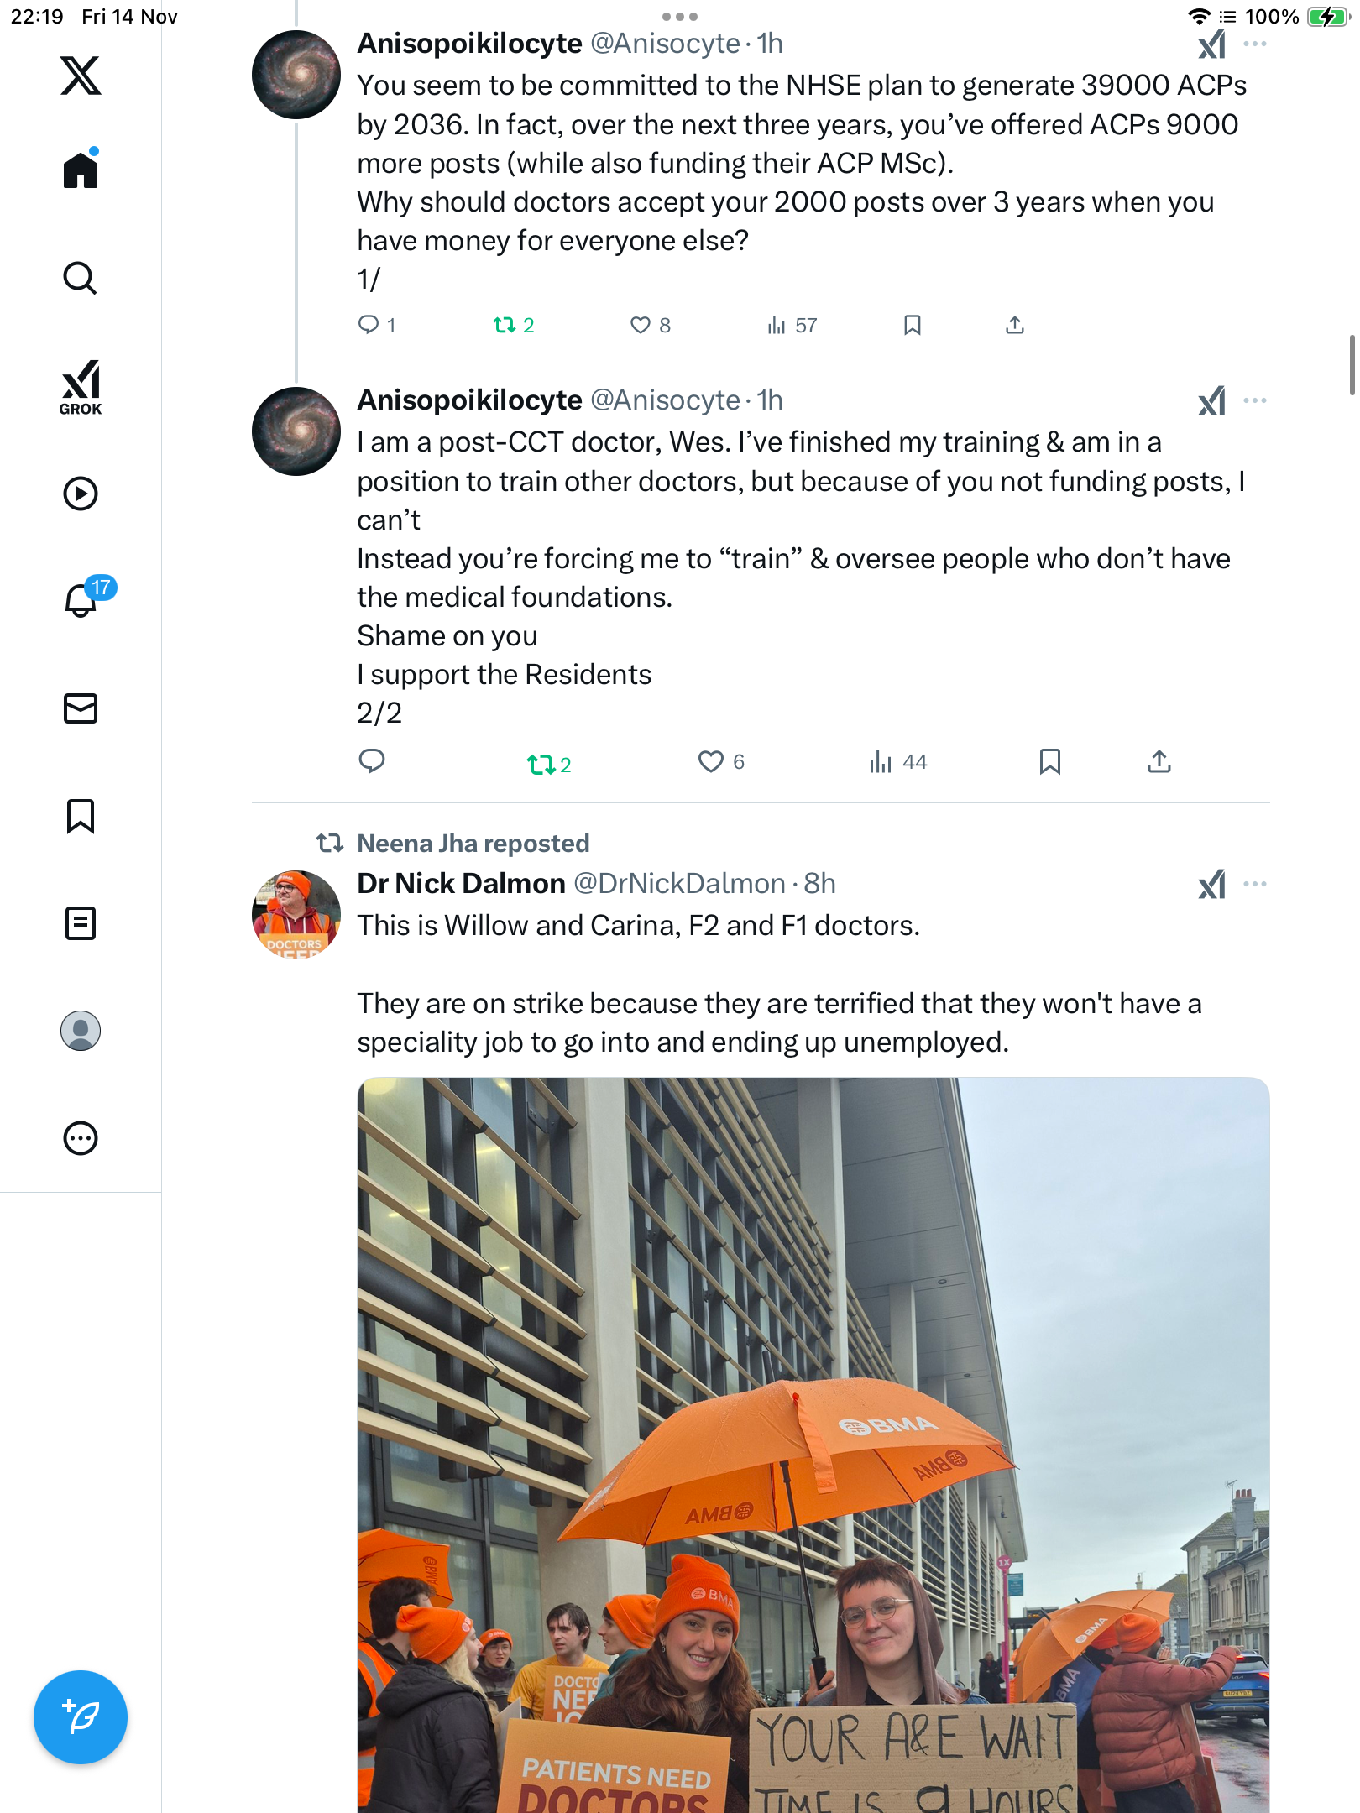Open Notifications bell with 17 badge

point(82,599)
